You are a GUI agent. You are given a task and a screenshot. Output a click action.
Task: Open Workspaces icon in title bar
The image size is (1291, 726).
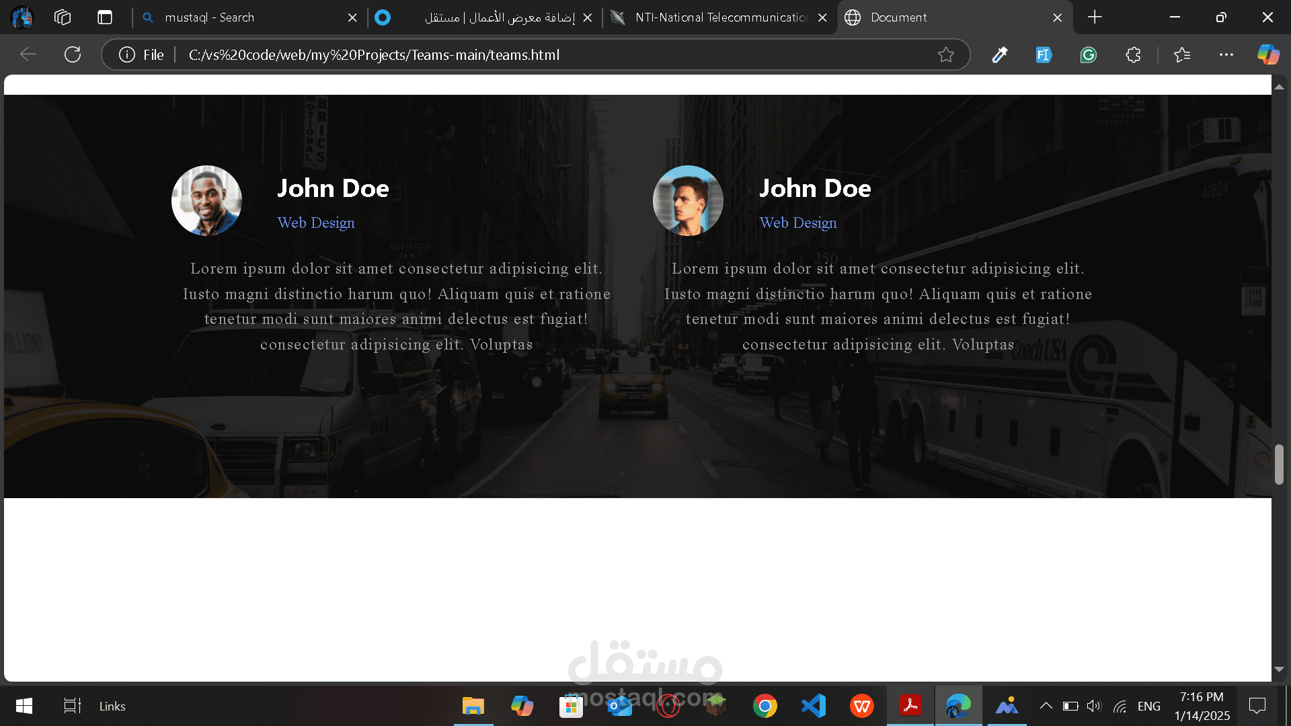click(63, 17)
